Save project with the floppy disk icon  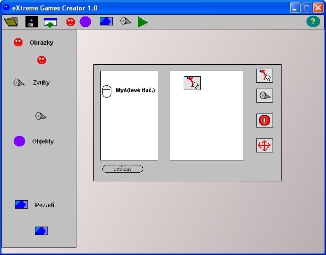31,22
